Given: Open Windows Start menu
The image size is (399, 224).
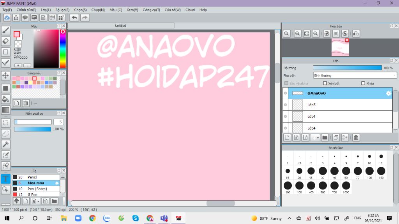Looking at the screenshot, I should [7, 218].
